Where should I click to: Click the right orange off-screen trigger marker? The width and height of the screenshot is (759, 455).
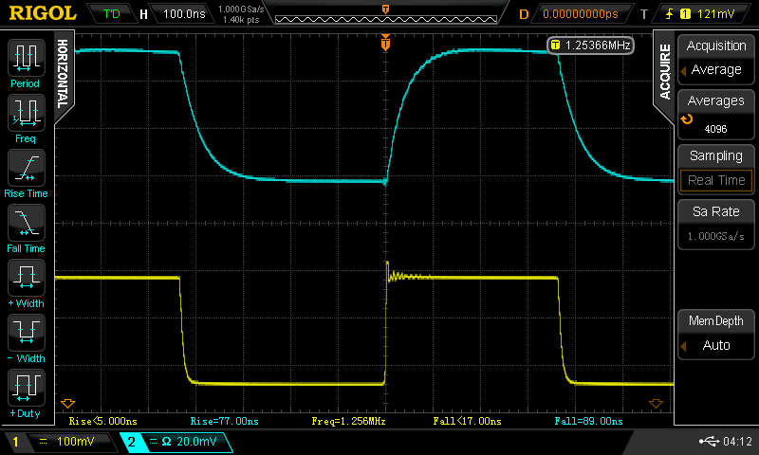click(x=656, y=403)
